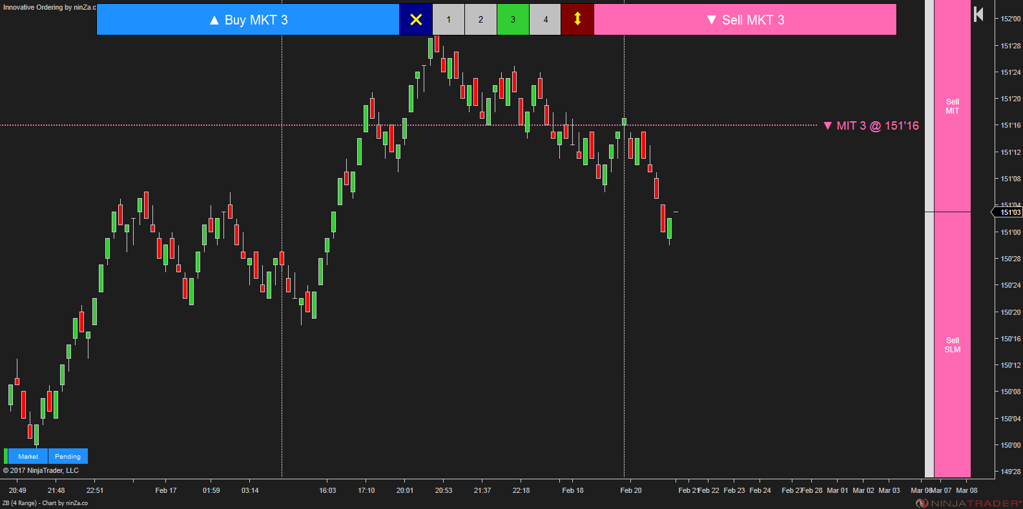
Task: Click the yellow up-down reverse arrow icon
Action: 577,19
